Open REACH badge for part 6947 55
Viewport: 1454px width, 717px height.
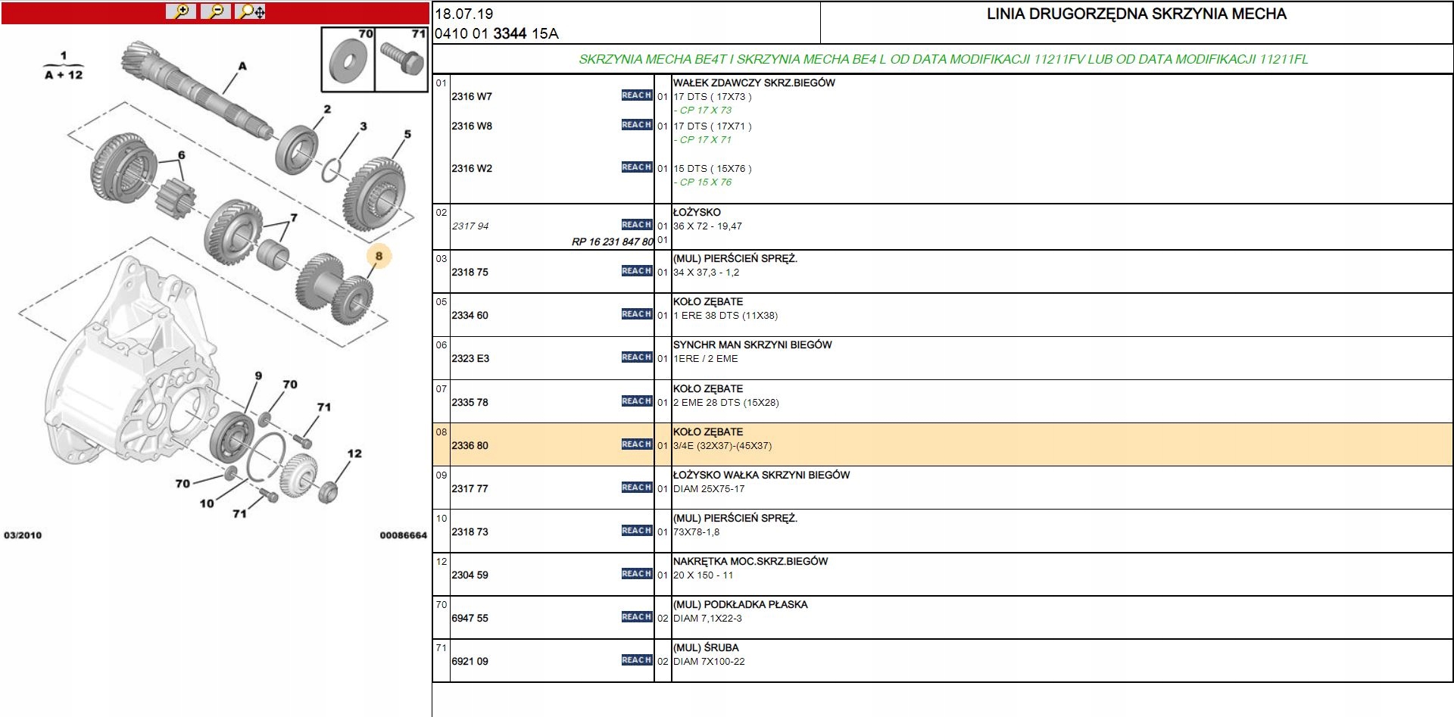coord(637,617)
